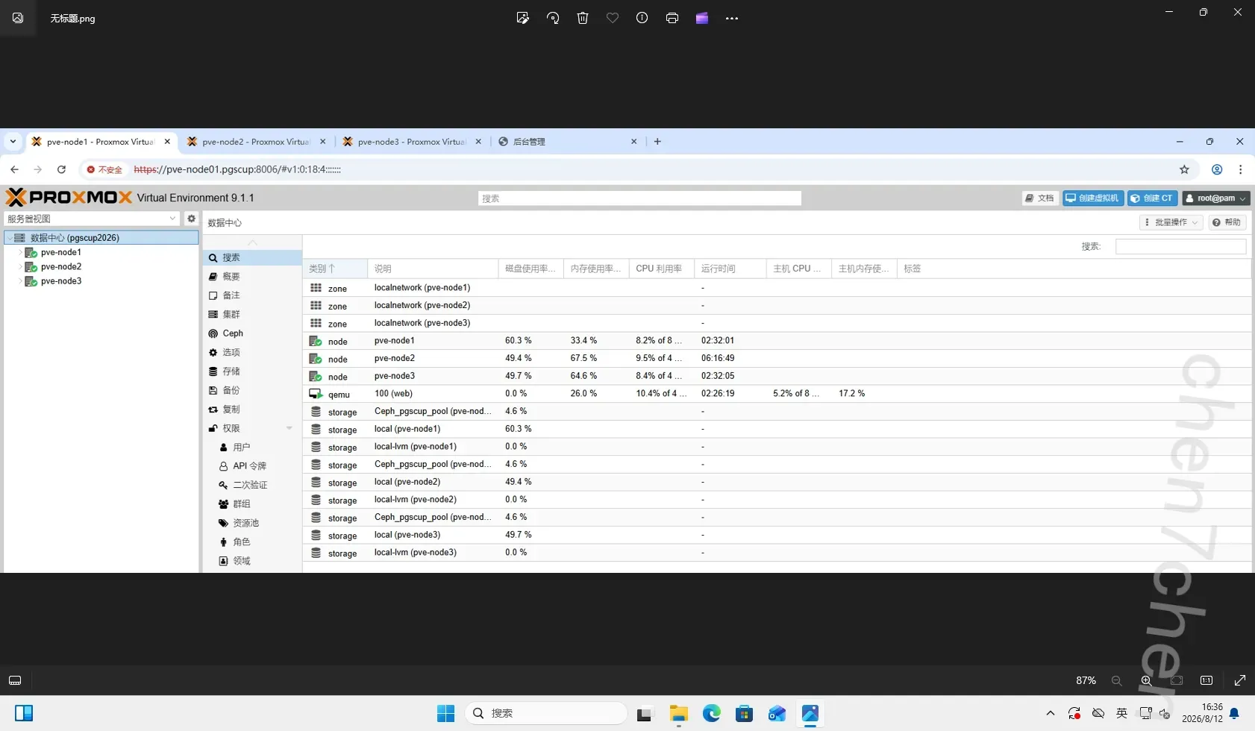
Task: Zoom out using the Photos magnifier minus
Action: 1117,680
